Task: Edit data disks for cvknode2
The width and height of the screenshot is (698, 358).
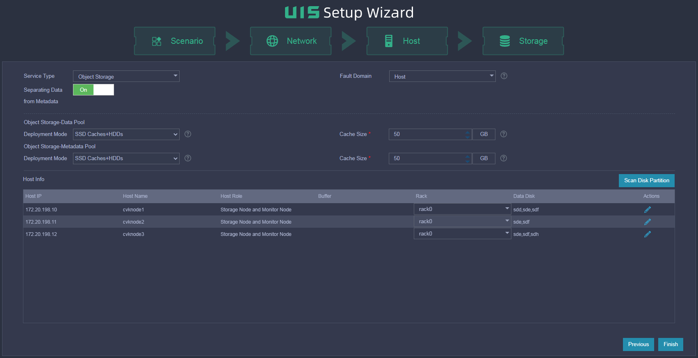Action: tap(648, 222)
